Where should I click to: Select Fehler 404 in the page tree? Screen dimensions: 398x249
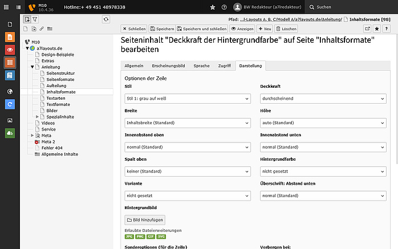(52, 148)
